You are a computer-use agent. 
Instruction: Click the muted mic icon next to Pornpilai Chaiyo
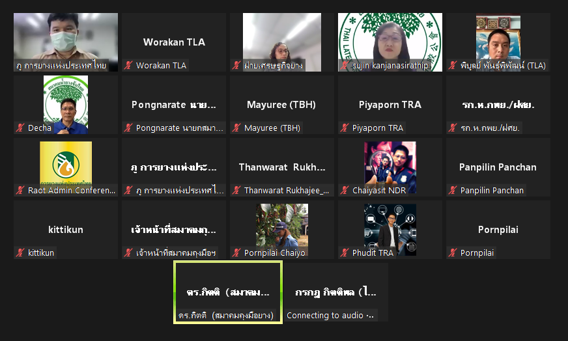click(236, 252)
